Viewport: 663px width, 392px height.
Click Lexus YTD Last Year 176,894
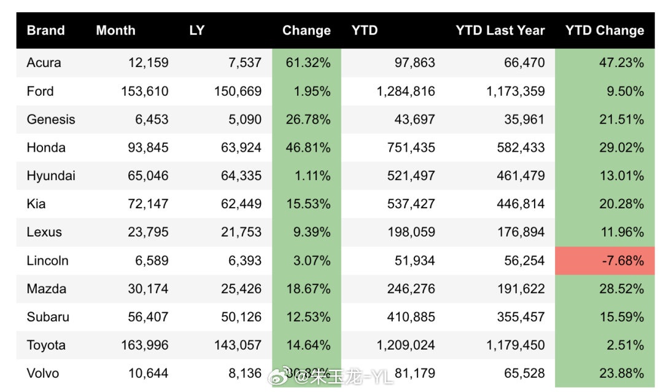click(519, 232)
